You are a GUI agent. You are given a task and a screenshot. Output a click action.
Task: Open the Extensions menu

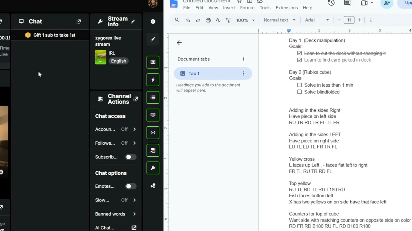287,8
